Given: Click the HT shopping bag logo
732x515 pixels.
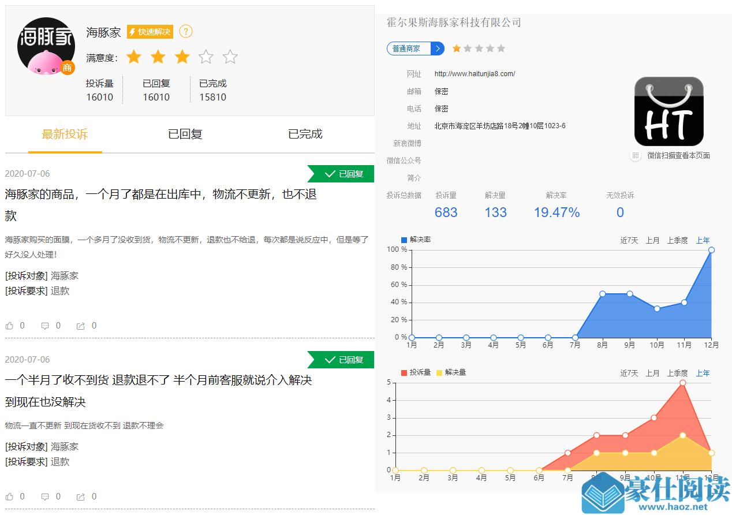Looking at the screenshot, I should tap(669, 111).
